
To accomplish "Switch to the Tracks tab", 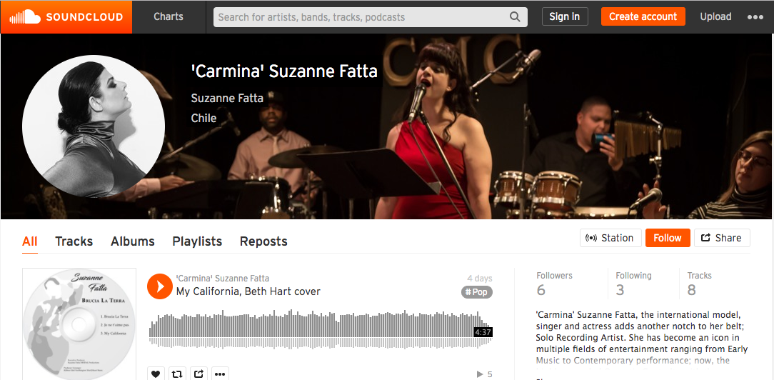I will tap(74, 241).
